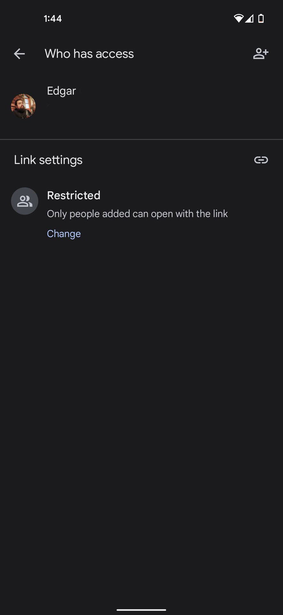Tap the cellular signal icon
283x615 pixels.
pyautogui.click(x=249, y=19)
